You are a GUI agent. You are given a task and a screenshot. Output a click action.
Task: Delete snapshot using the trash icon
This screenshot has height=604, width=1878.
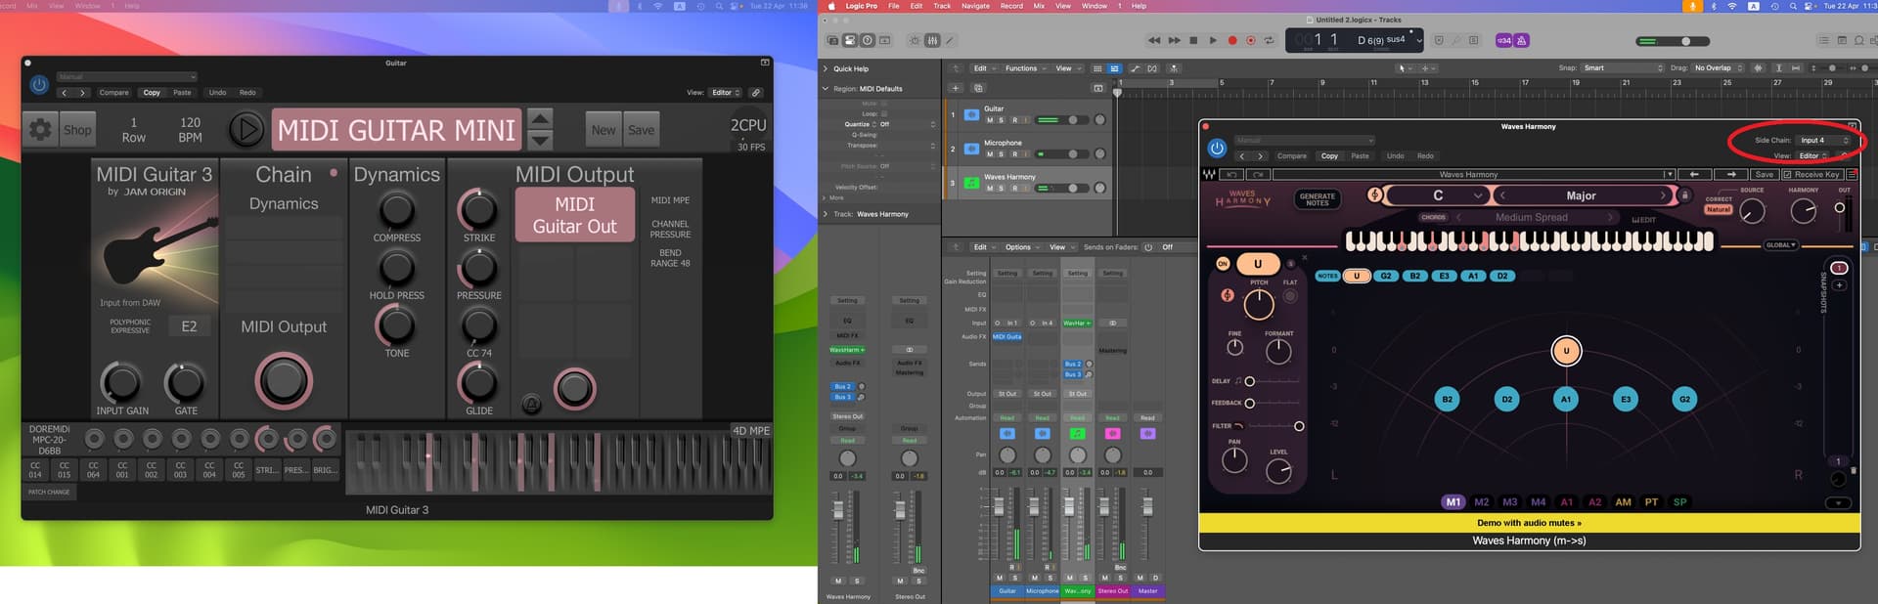pyautogui.click(x=1853, y=470)
